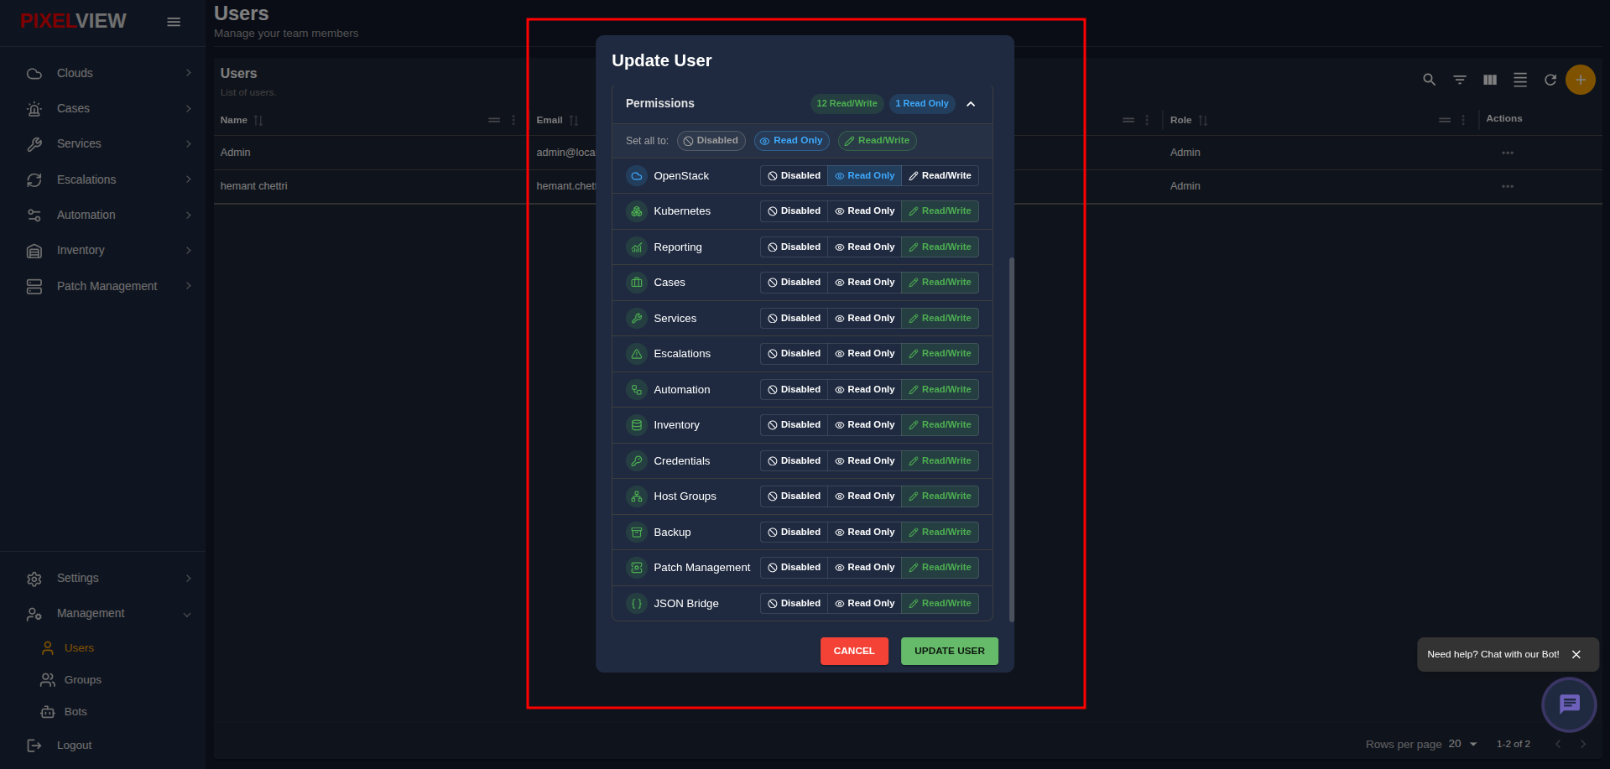1610x769 pixels.
Task: Set Backup permission to Read/Write
Action: coord(940,533)
